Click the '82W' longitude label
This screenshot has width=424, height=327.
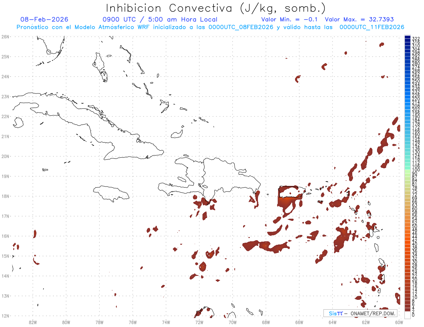[33, 322]
